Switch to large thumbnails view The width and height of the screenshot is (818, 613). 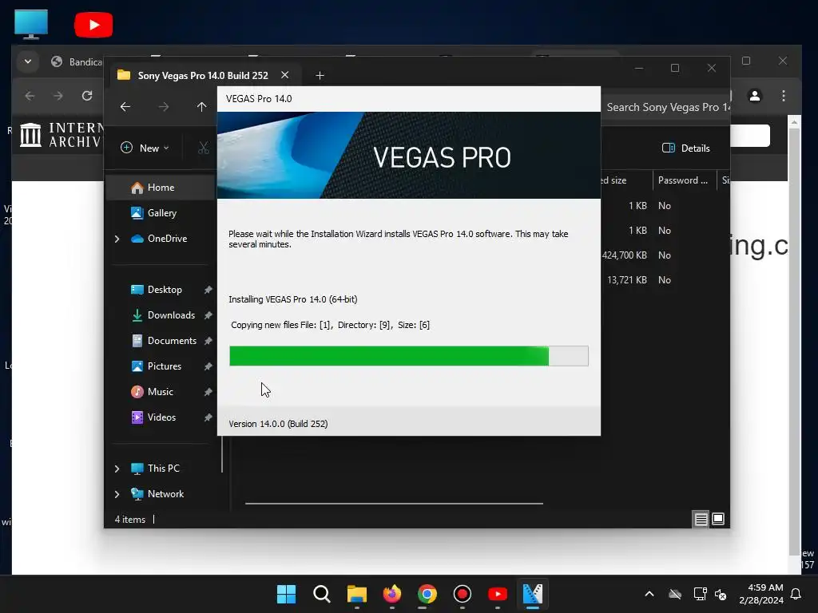point(718,519)
